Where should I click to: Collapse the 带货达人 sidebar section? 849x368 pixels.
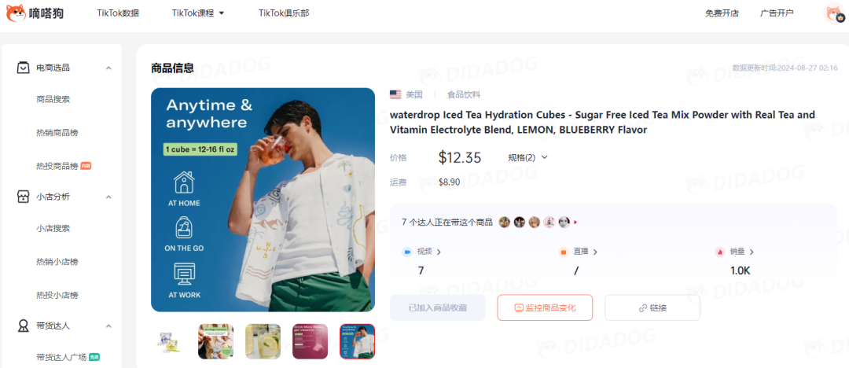tap(108, 326)
